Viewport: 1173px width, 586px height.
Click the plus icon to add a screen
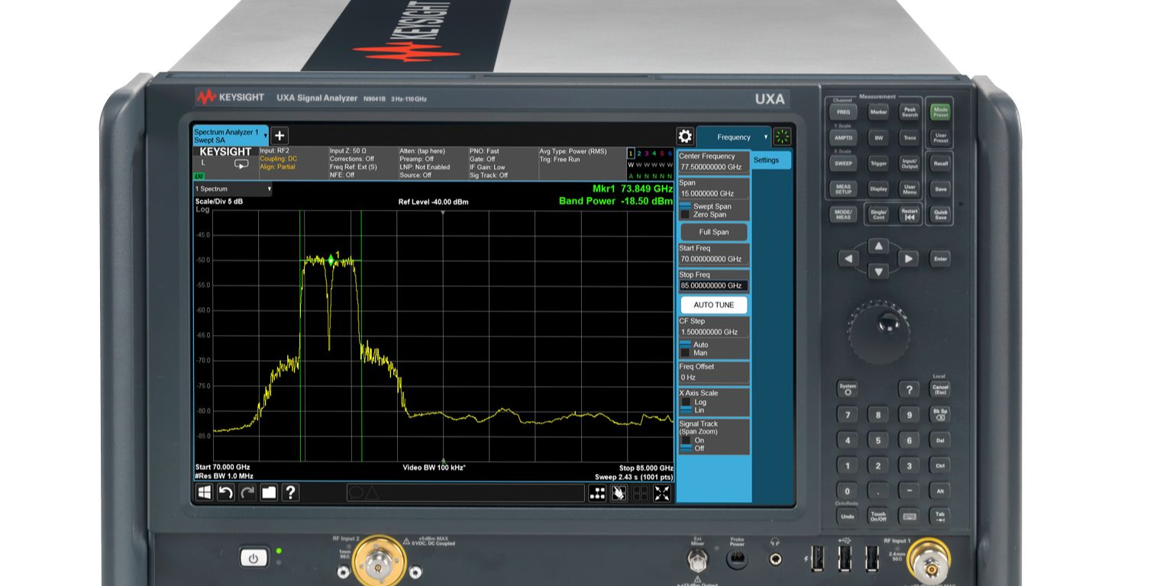pyautogui.click(x=280, y=136)
